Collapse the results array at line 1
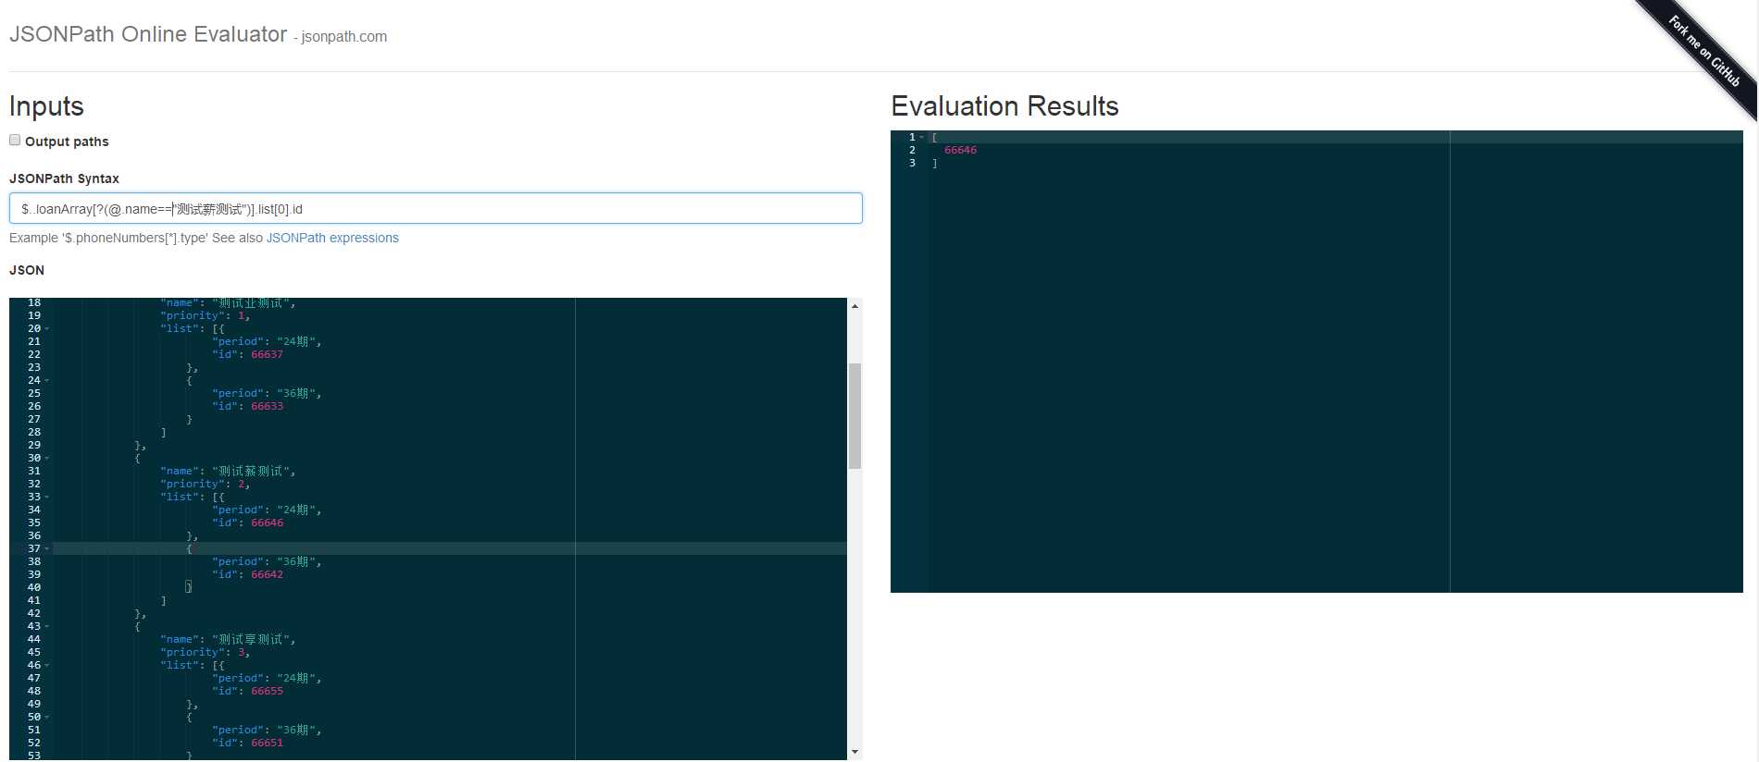 [x=922, y=138]
